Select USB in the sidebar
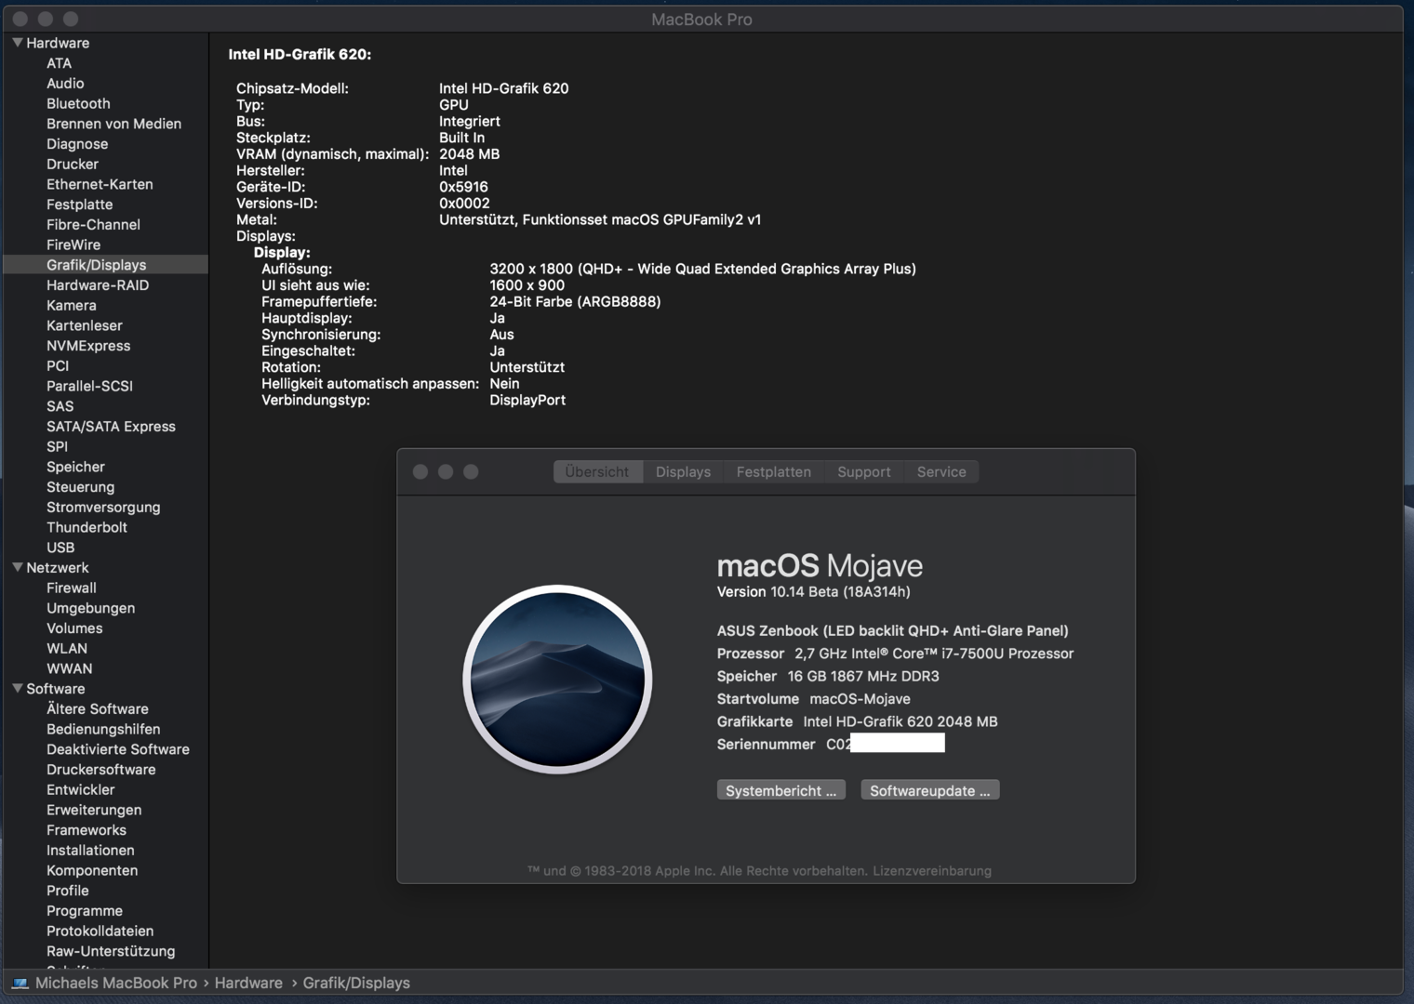 [x=60, y=548]
